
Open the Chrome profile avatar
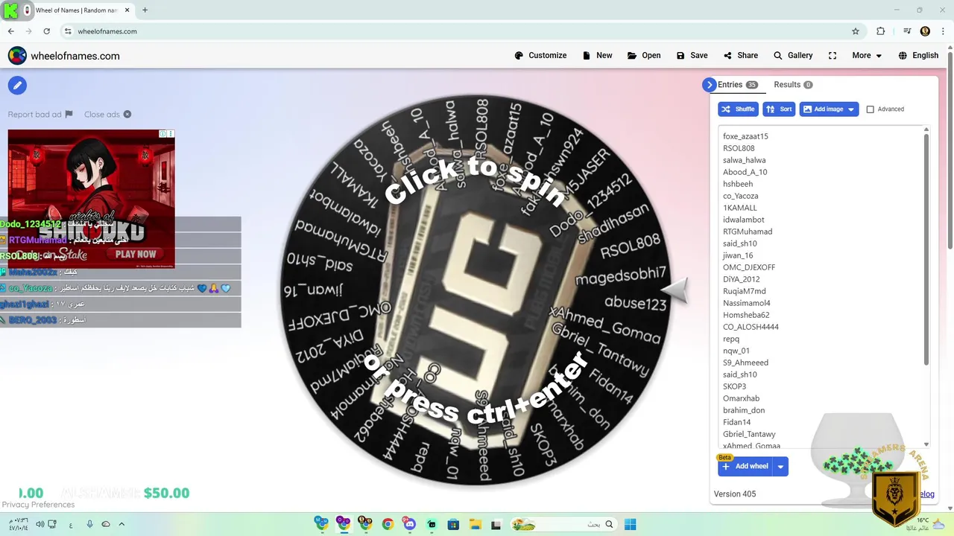click(925, 31)
